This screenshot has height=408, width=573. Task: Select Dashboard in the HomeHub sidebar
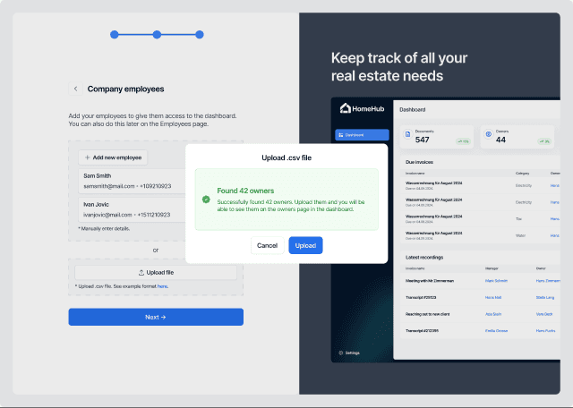(362, 135)
